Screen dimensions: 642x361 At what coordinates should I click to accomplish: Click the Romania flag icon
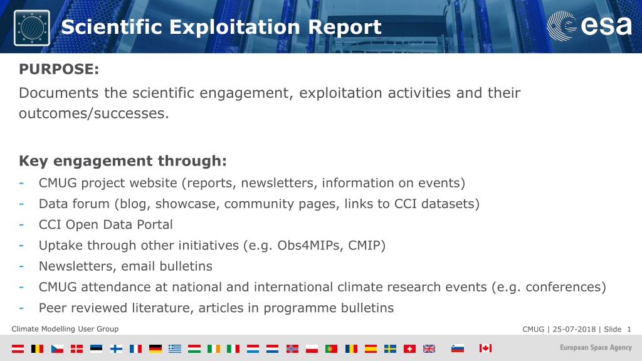click(x=351, y=348)
